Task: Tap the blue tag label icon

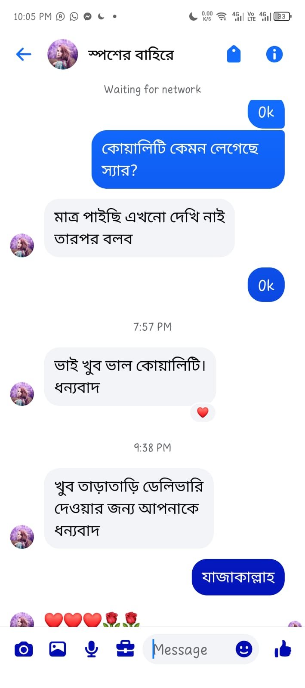Action: tap(234, 54)
